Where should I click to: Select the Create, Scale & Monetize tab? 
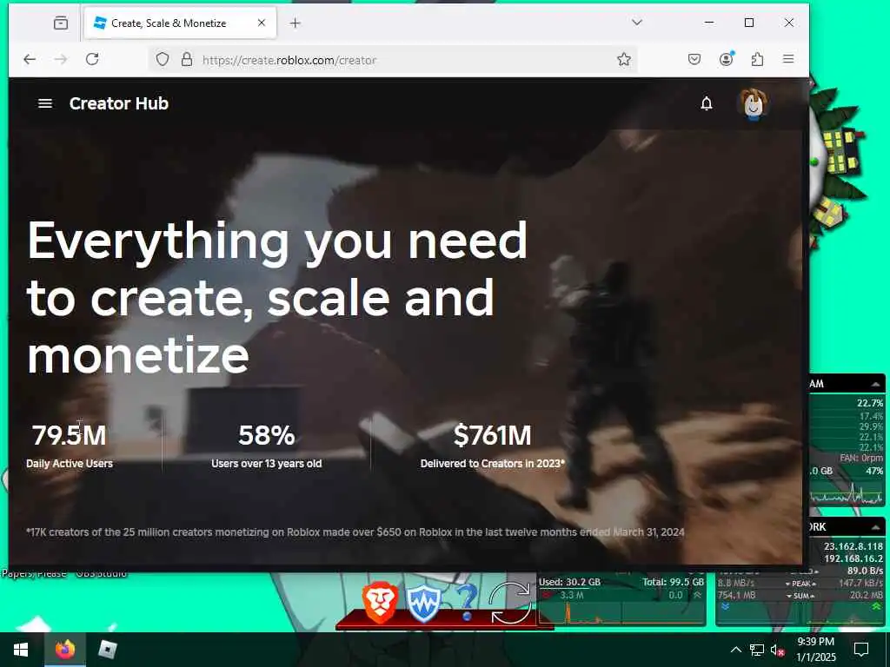180,23
